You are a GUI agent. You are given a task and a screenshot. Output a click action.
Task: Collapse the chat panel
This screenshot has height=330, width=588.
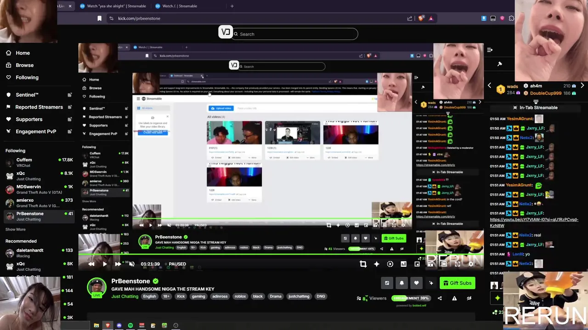pos(490,49)
